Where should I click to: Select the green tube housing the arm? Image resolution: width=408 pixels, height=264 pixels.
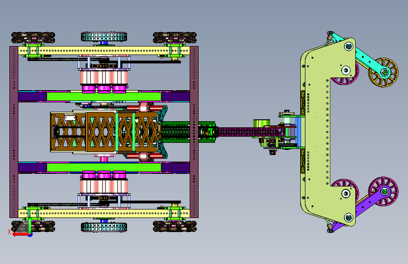[x=188, y=132]
